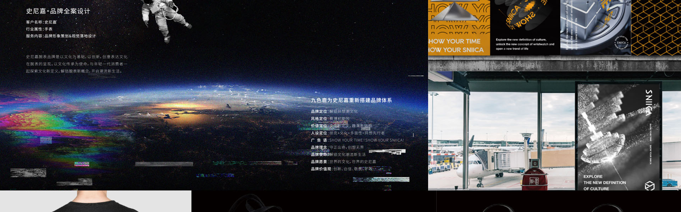Click paragraph line starting 史尼嘉腕表品牌是以文化为基础

pos(77,57)
